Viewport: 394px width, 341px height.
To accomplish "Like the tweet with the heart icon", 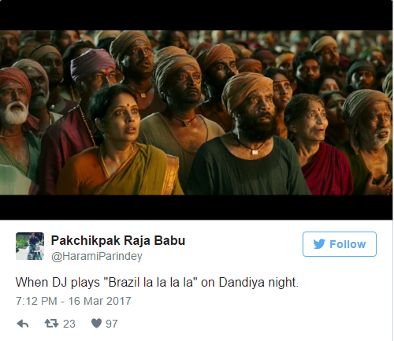I will click(96, 323).
